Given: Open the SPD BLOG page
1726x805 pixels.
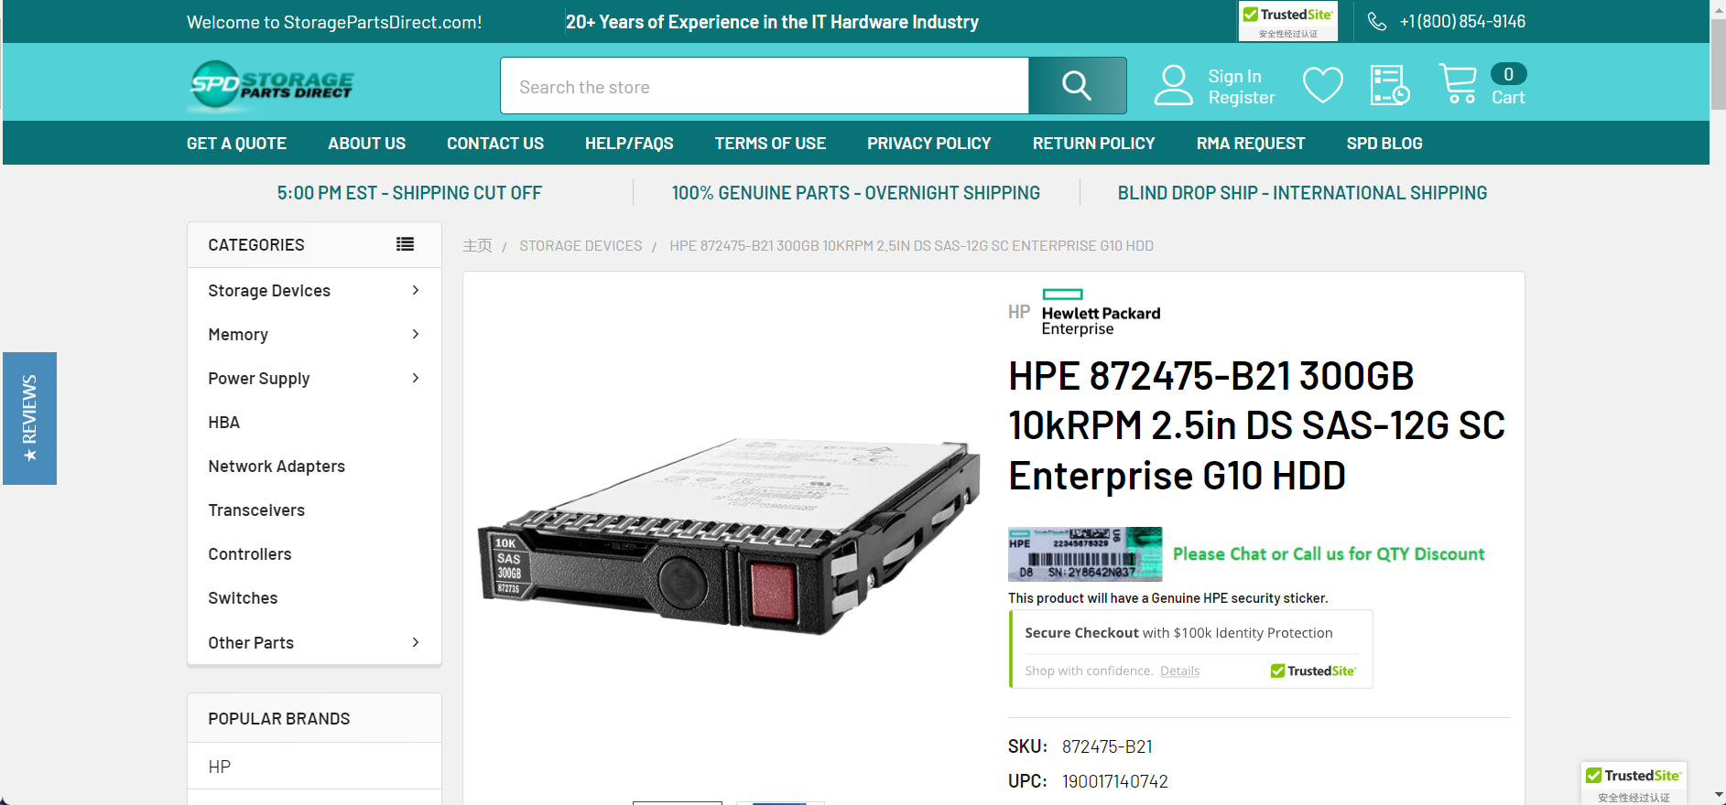Looking at the screenshot, I should click(1384, 144).
